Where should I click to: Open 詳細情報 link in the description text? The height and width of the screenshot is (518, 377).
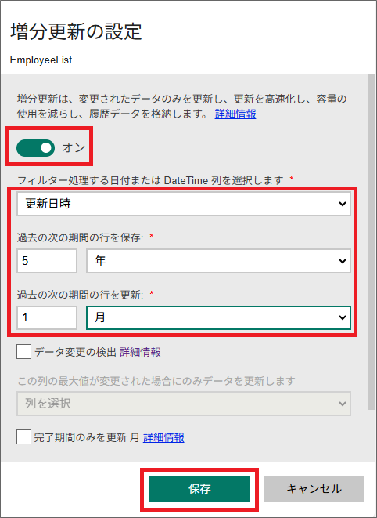pyautogui.click(x=235, y=114)
